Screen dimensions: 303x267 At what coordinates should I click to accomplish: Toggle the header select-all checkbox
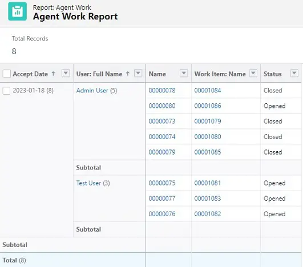(7, 74)
